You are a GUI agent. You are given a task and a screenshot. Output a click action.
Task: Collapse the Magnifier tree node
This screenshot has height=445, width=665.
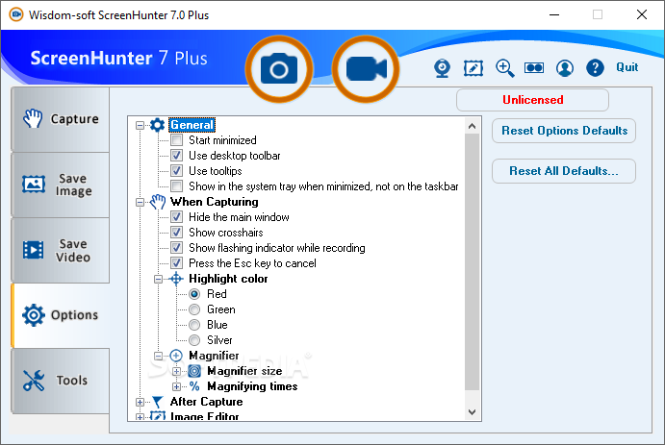coord(158,356)
